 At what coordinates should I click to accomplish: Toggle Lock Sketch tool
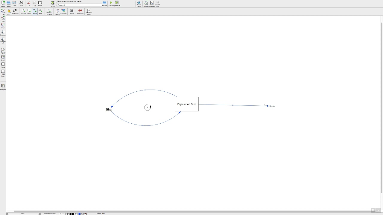pyautogui.click(x=9, y=12)
